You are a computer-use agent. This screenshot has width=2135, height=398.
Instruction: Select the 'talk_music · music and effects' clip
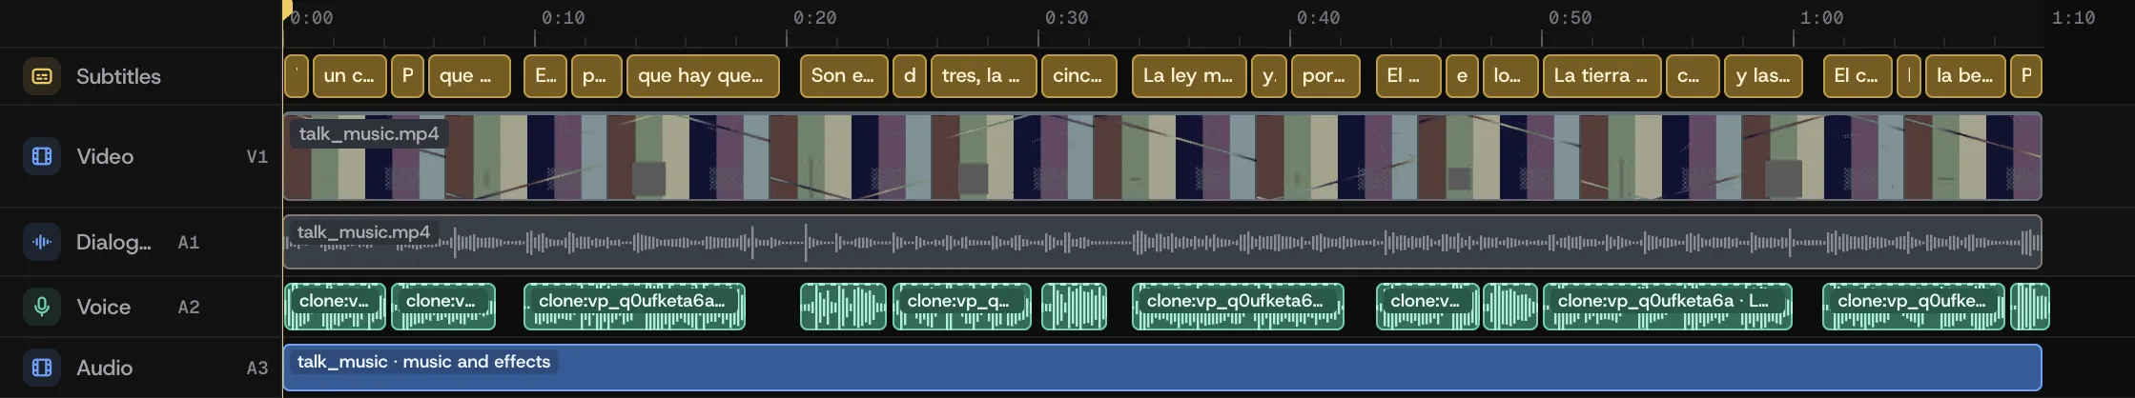1162,368
